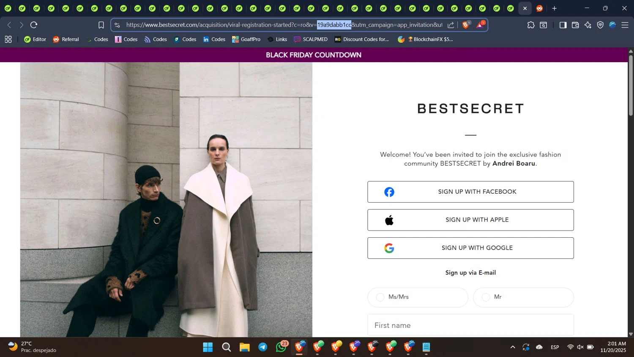
Task: Open a new tab with plus button
Action: 555,8
